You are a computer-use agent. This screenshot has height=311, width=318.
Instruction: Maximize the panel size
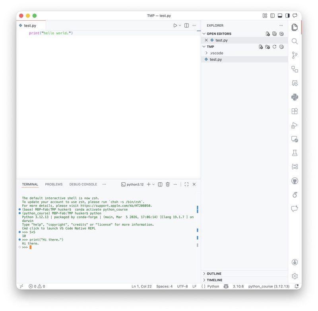pyautogui.click(x=186, y=184)
